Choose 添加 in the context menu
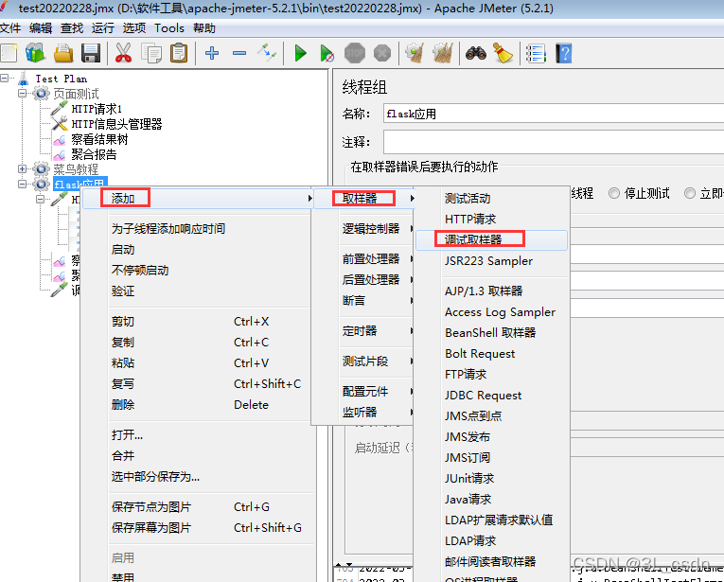 (x=198, y=199)
